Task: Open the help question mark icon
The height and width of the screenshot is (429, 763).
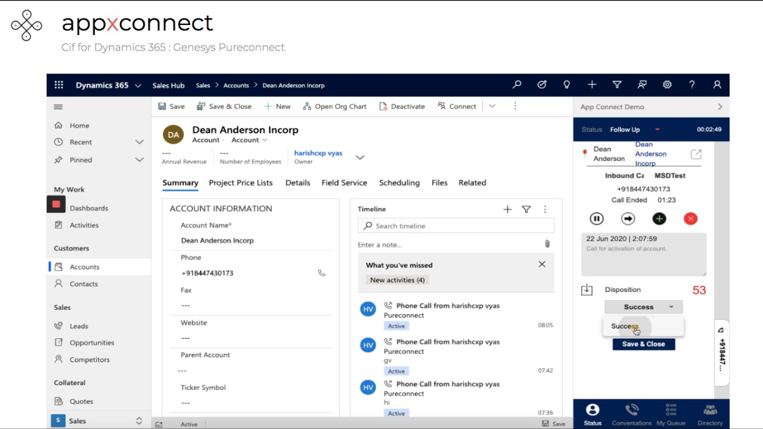Action: tap(692, 85)
